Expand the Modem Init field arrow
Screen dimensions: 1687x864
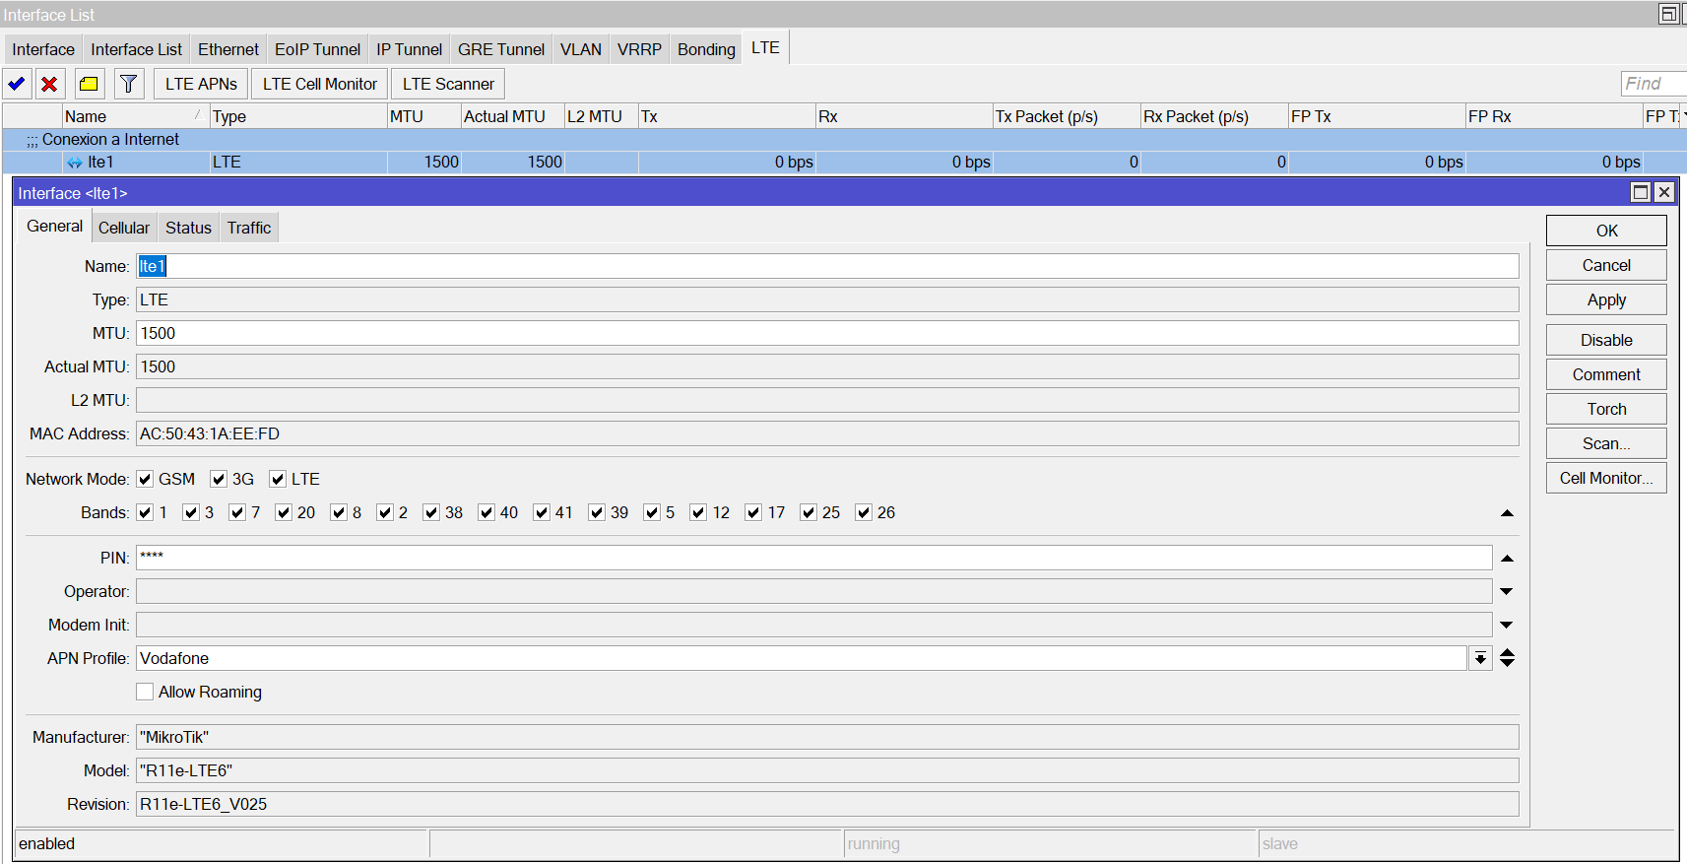tap(1506, 626)
